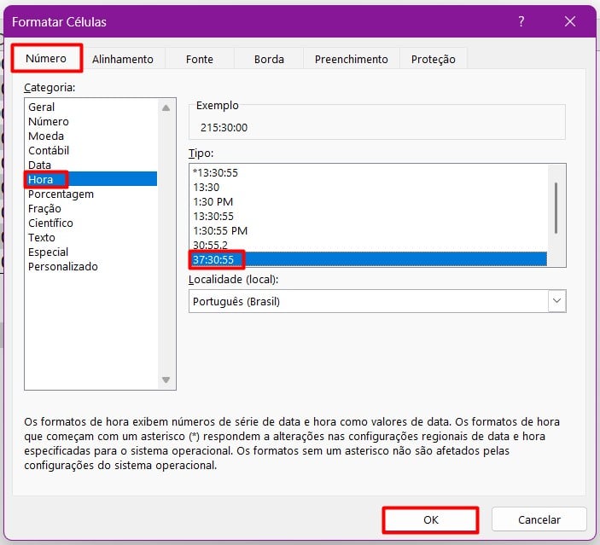Choose the Personalizado category
The height and width of the screenshot is (545, 600).
pyautogui.click(x=63, y=266)
